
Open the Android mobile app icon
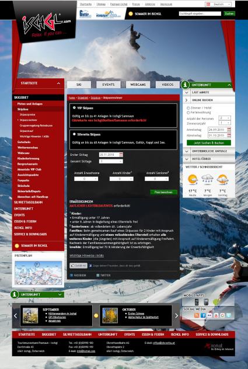coord(215,302)
